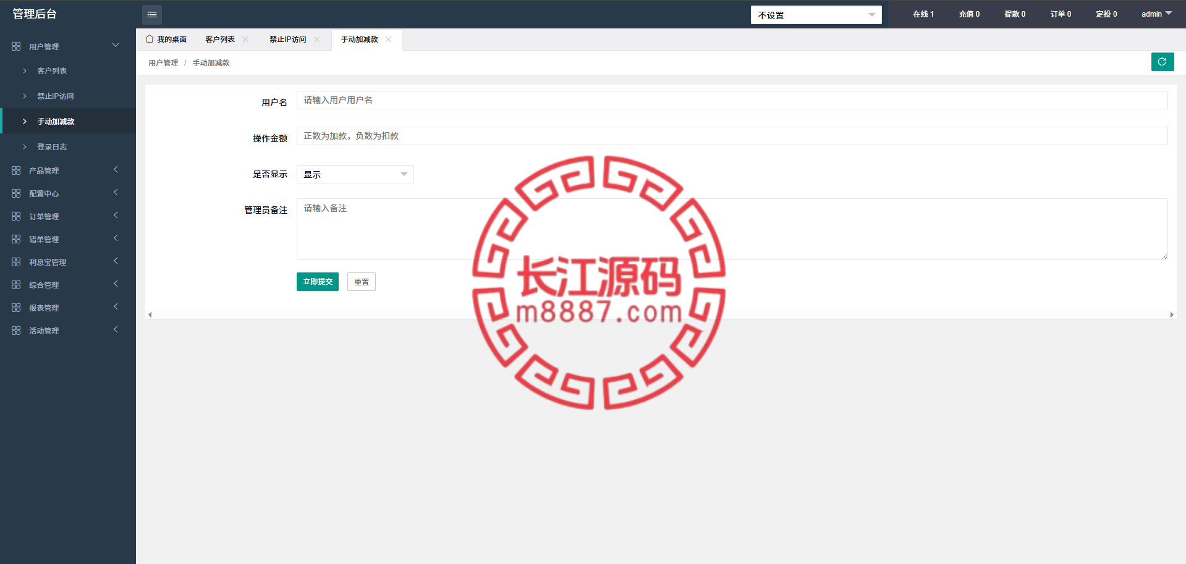Click the 提款 0 header link
Screen dimensions: 1186x564
coord(1015,14)
